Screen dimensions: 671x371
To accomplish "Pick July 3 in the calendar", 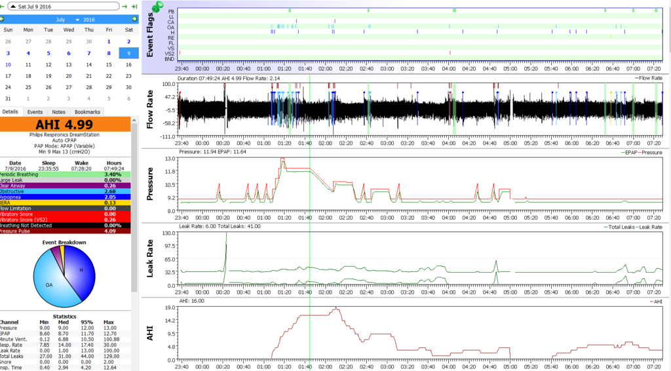I will pyautogui.click(x=8, y=53).
